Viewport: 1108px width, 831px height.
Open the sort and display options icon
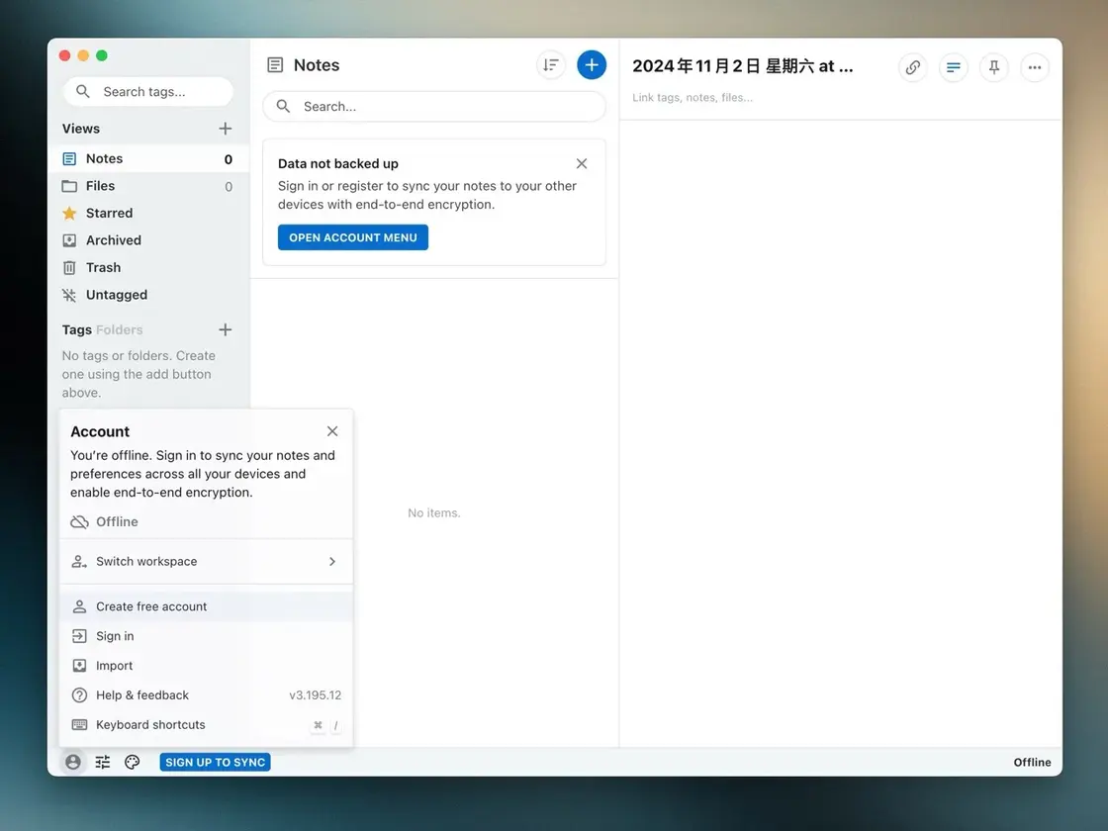[550, 65]
